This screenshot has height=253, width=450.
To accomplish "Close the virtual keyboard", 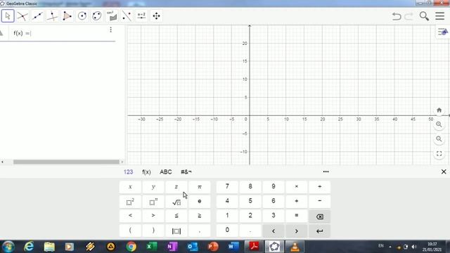I will tap(444, 171).
